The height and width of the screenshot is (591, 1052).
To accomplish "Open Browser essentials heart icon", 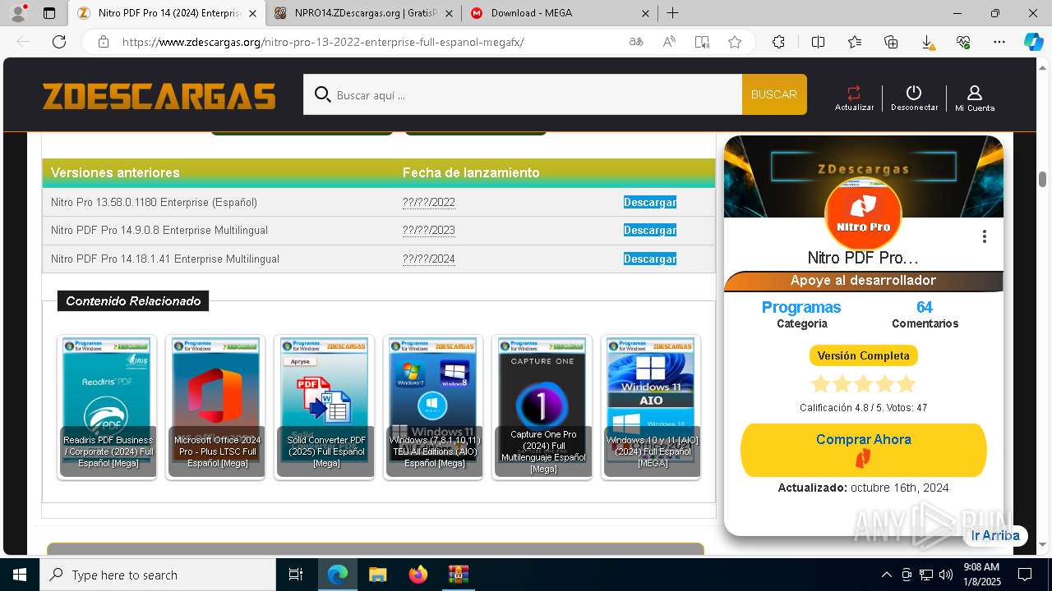I will click(963, 42).
